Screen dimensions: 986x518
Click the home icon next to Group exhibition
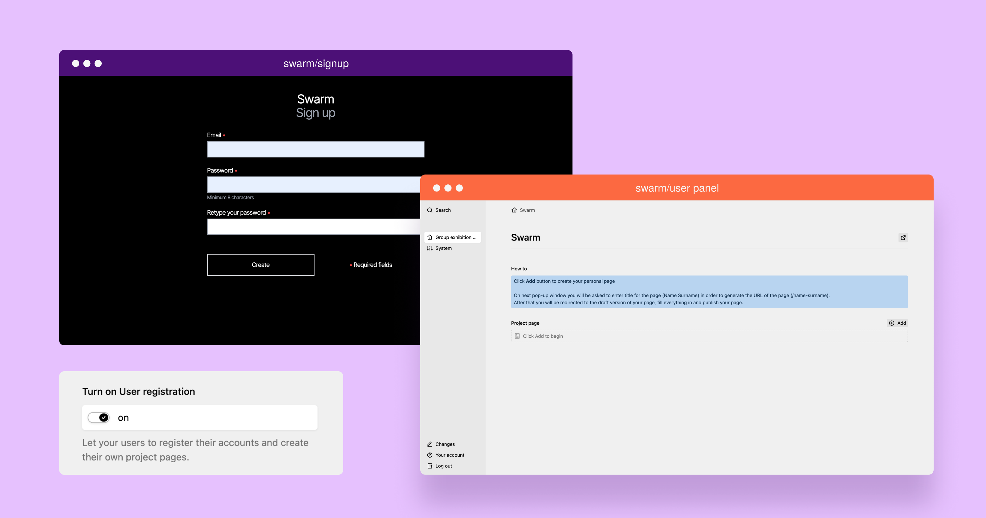[x=430, y=237]
